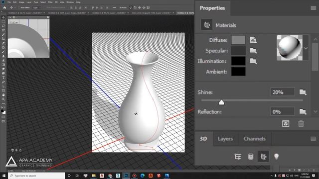Open the Reflection texture folder icon
319x179 pixels.
click(303, 111)
